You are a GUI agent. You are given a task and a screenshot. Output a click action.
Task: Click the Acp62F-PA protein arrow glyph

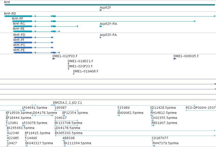pyautogui.click(x=101, y=37)
